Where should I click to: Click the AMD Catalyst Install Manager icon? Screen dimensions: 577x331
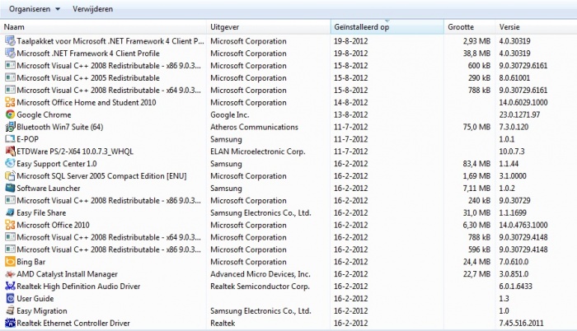[x=10, y=274]
